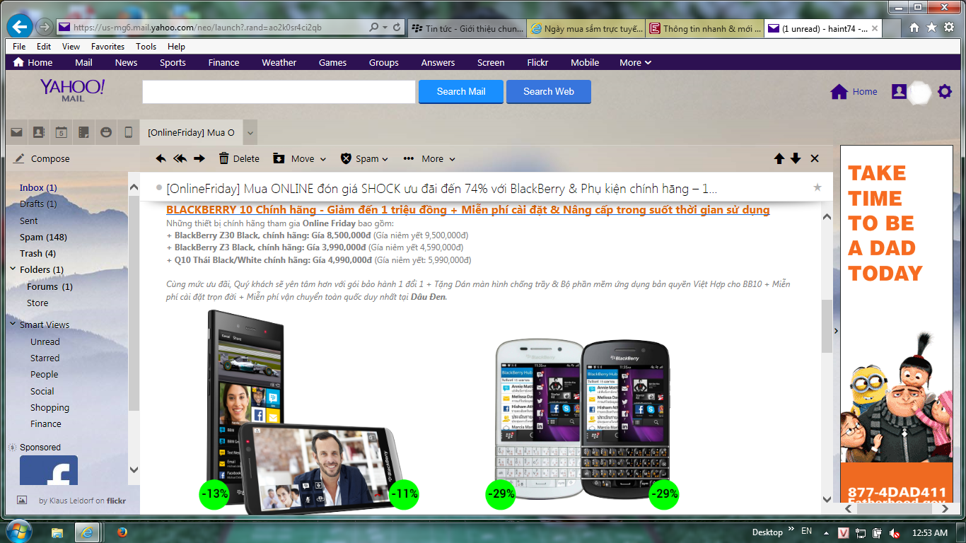Click the Forward arrow icon
The image size is (966, 543).
click(199, 159)
